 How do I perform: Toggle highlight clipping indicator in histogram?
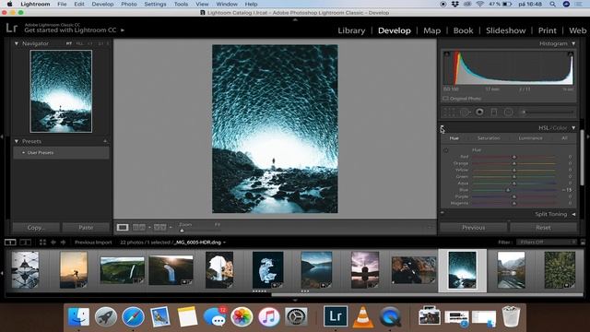pos(571,54)
